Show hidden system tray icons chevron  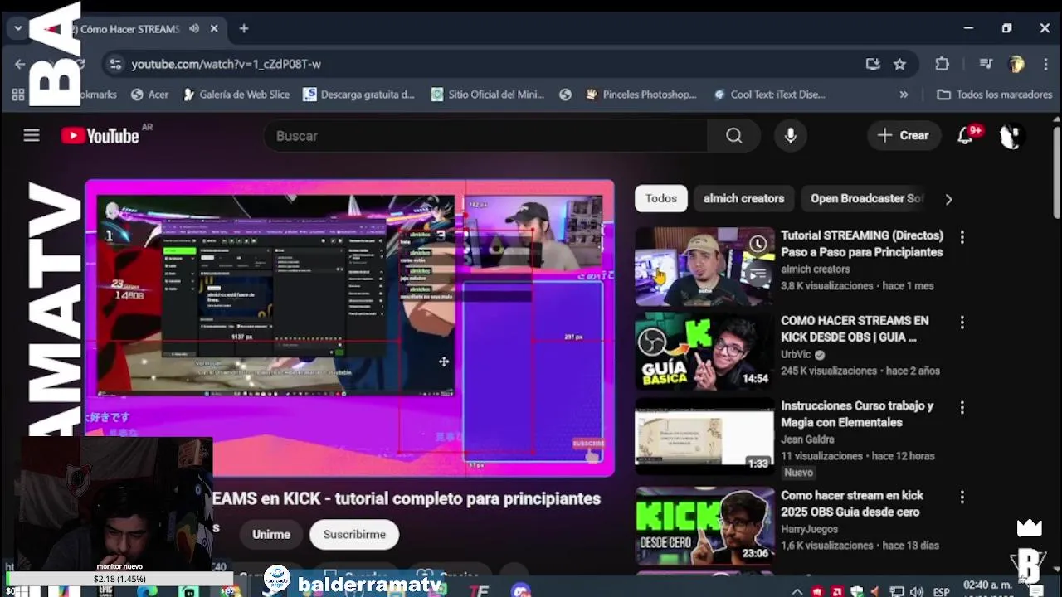(x=797, y=591)
